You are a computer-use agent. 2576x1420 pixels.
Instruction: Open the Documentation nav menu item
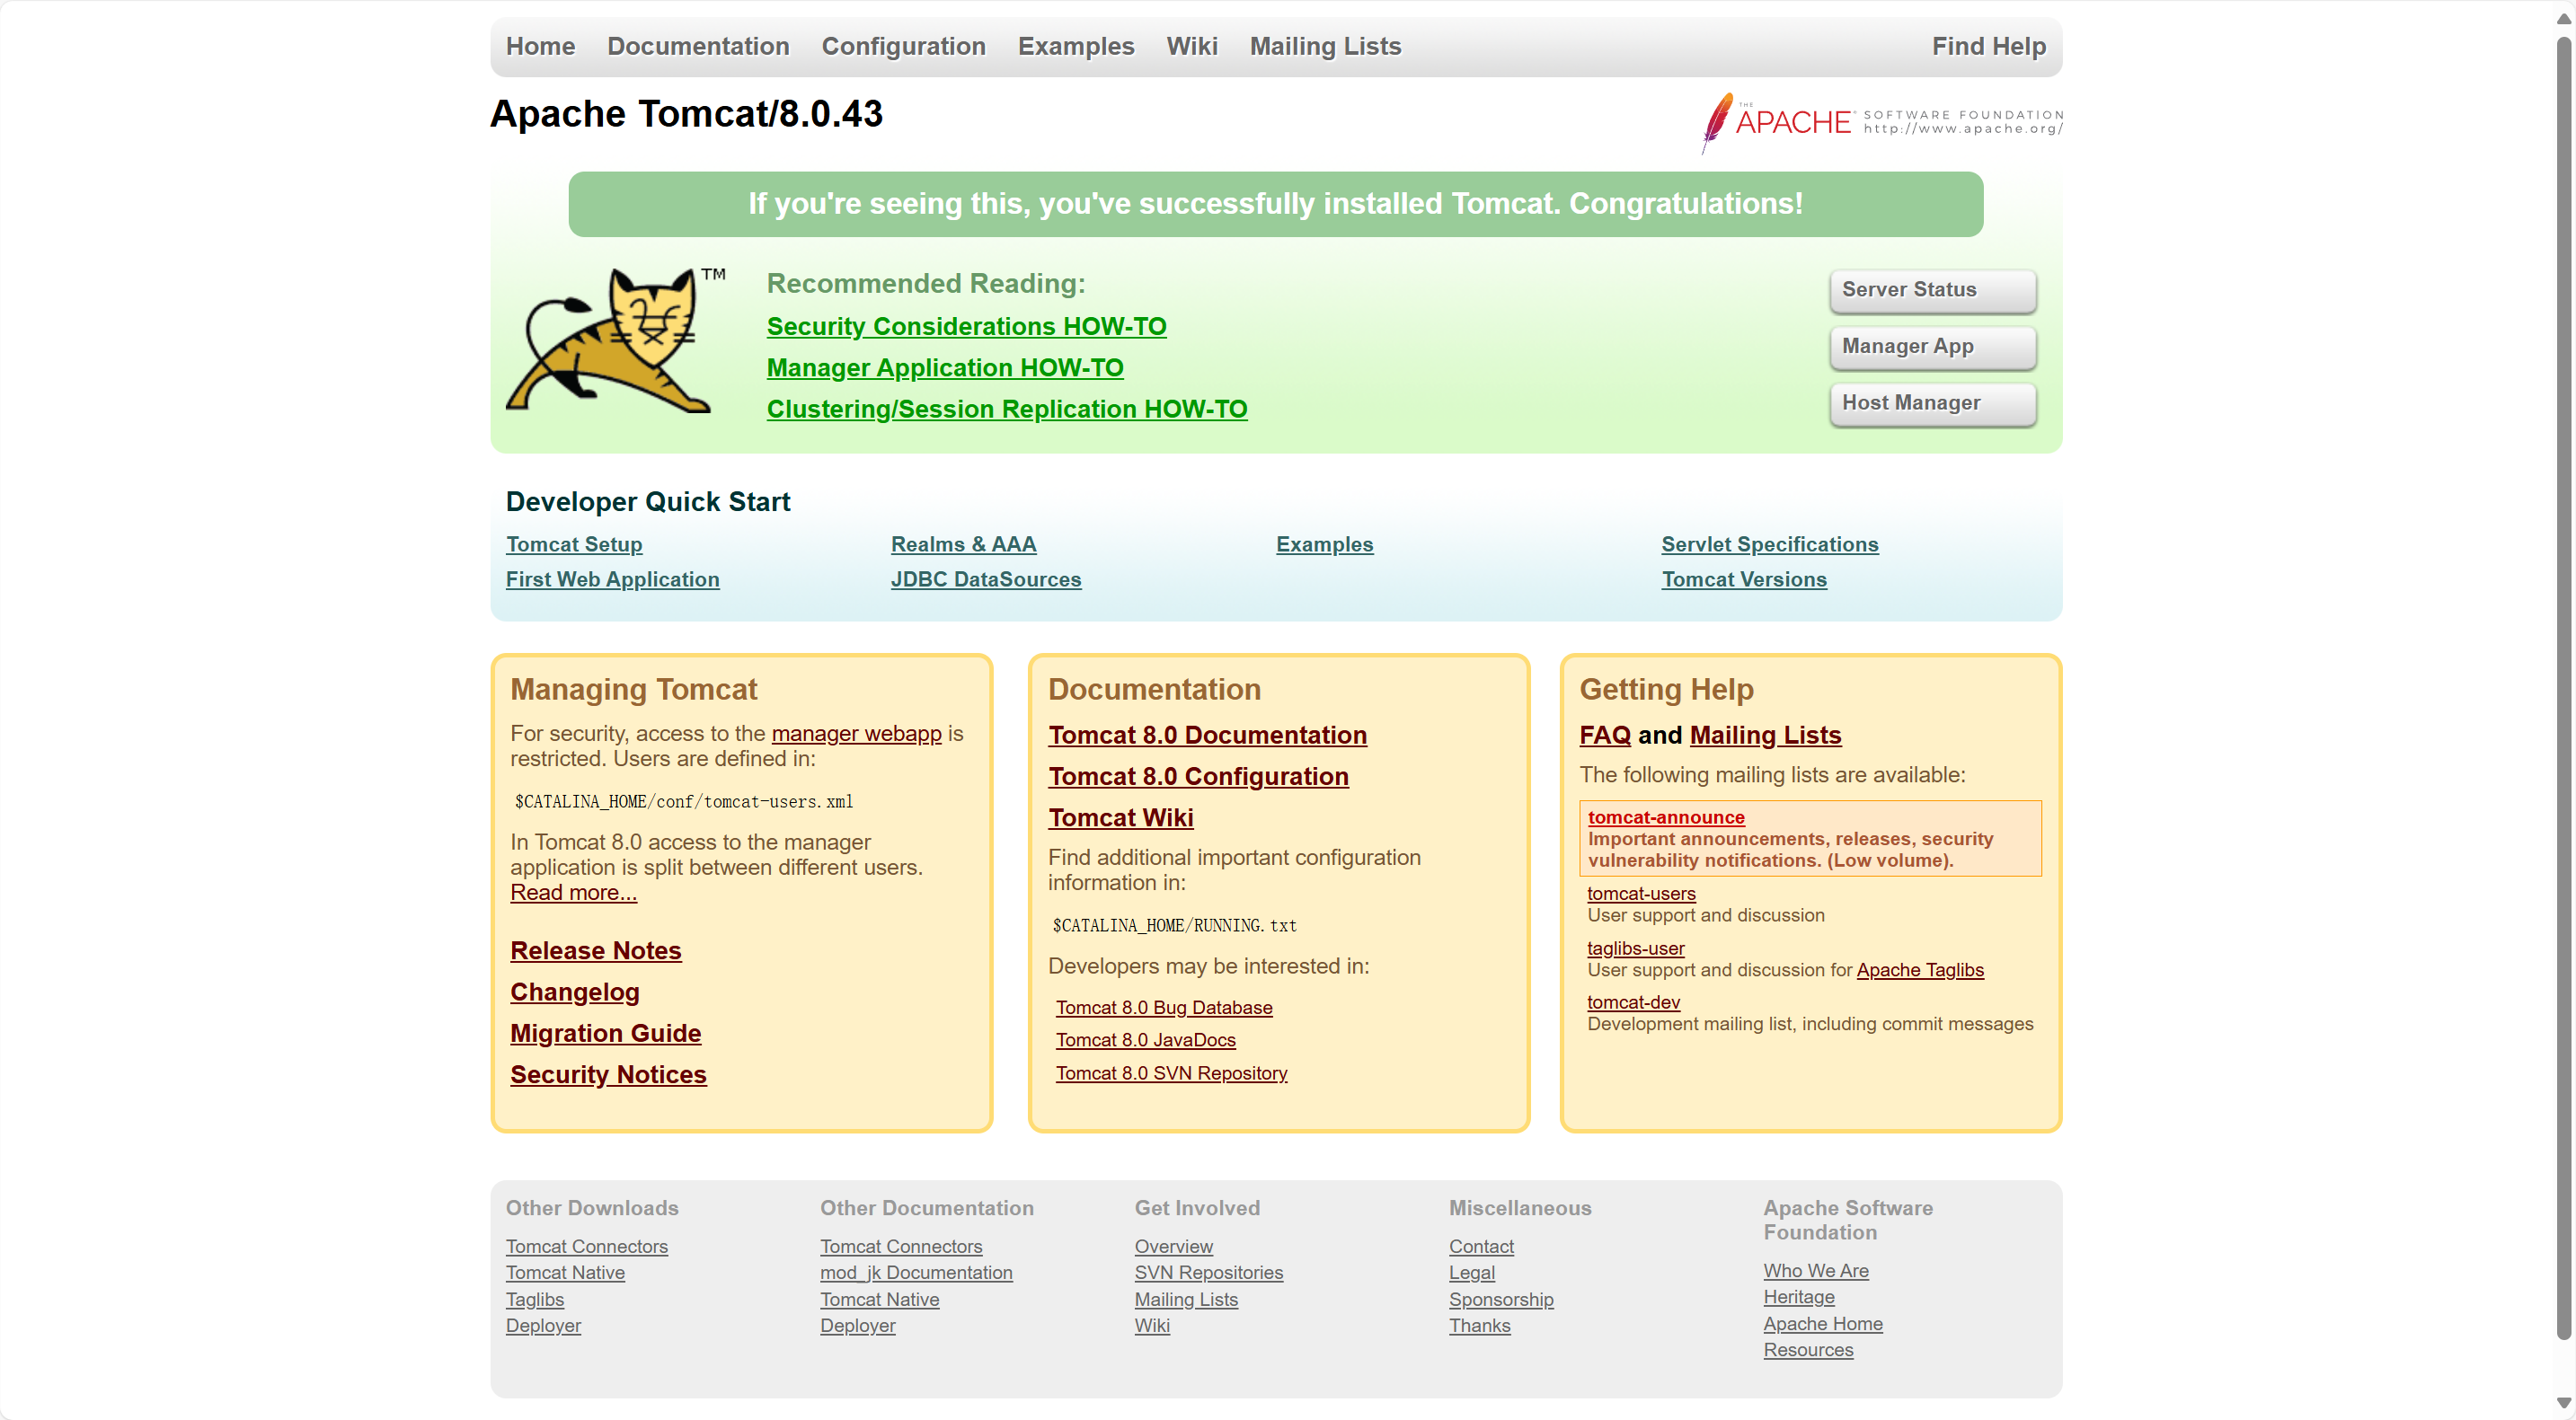[698, 46]
